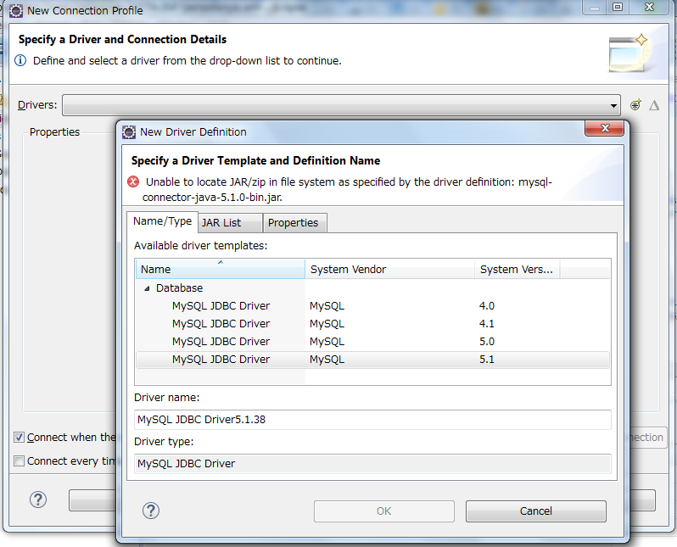Image resolution: width=677 pixels, height=547 pixels.
Task: Collapse the Database tree node
Action: coord(147,288)
